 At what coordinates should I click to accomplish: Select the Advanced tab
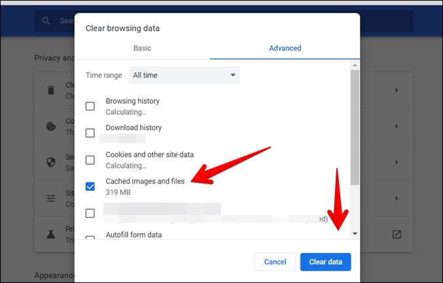(285, 48)
